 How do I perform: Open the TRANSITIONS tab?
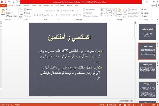point(37,6)
